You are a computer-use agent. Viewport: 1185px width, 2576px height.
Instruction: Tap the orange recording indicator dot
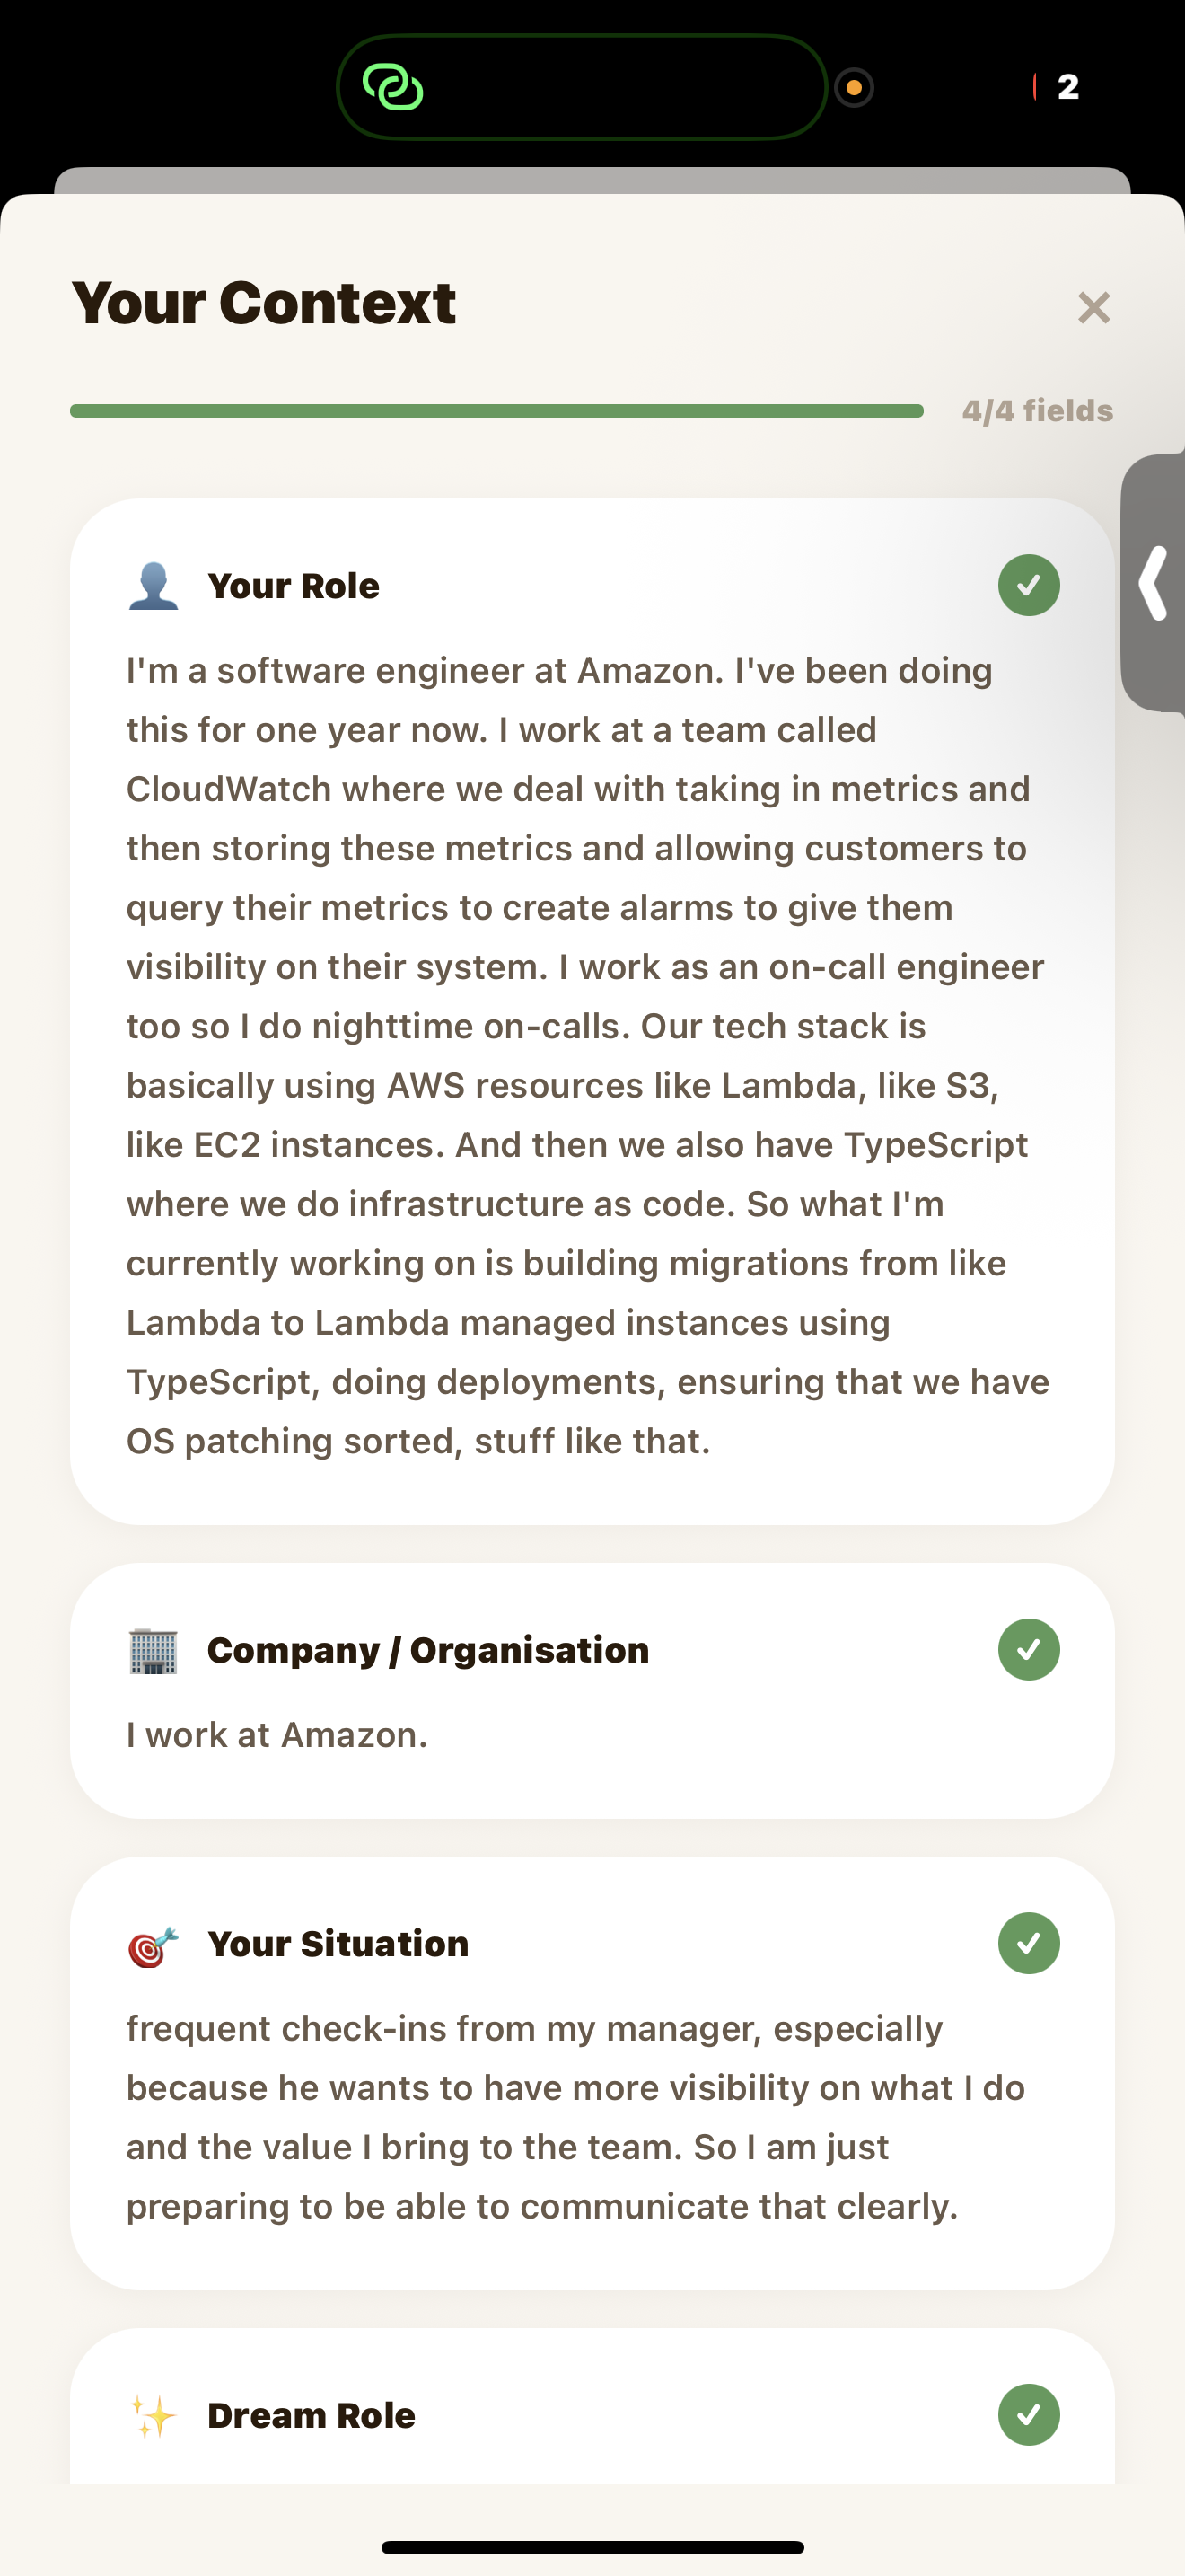click(855, 87)
